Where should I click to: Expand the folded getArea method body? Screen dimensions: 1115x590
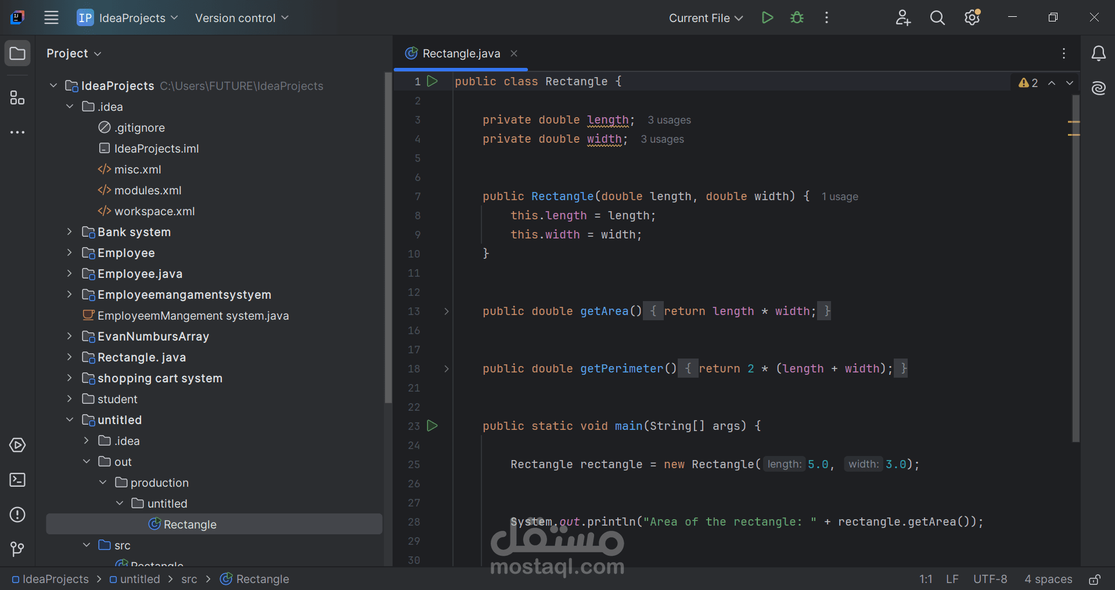pos(446,312)
